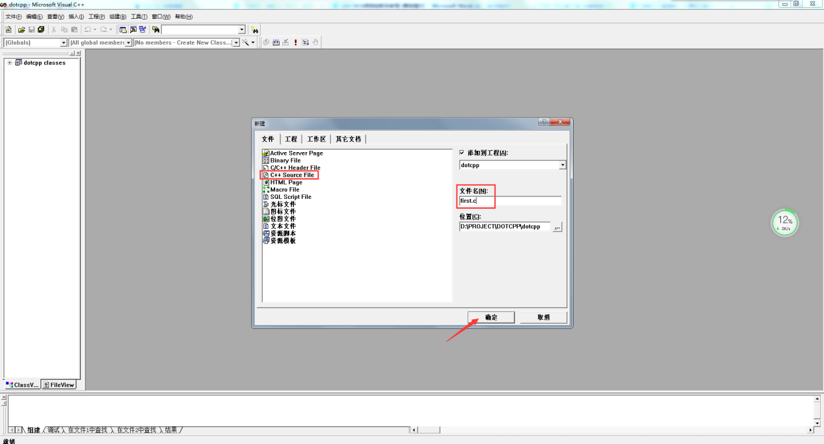Save the current file via Save icon
Image resolution: width=824 pixels, height=444 pixels.
[31, 29]
